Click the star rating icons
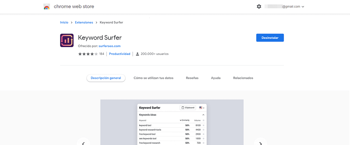 (88, 54)
